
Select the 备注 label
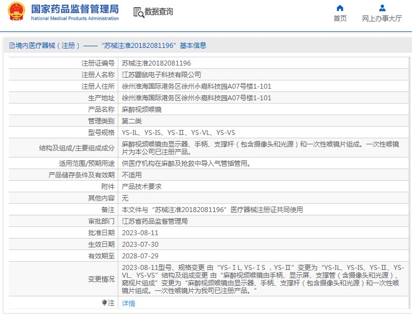point(108,210)
